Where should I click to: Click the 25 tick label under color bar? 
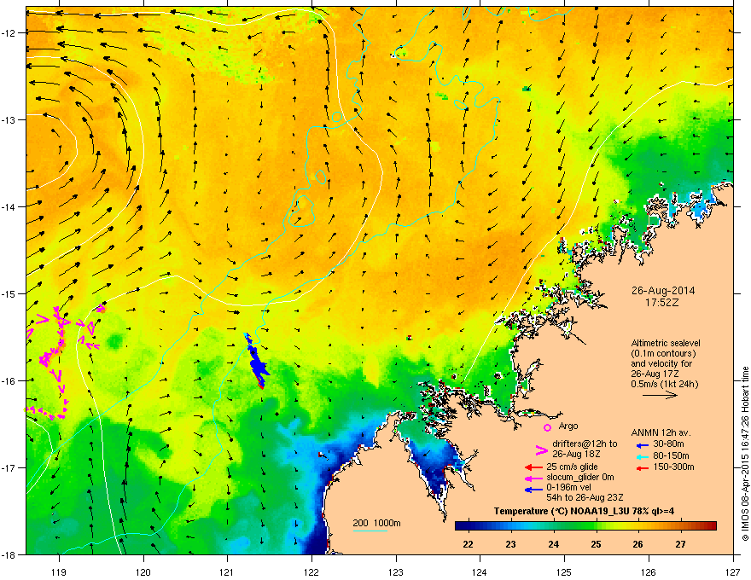[x=596, y=544]
